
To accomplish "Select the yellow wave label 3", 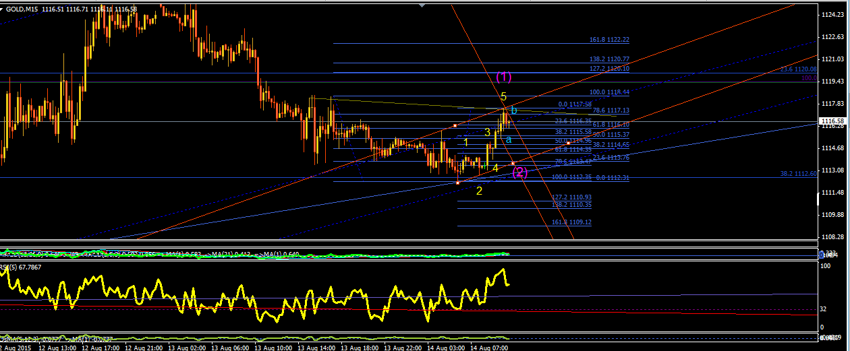I will tap(487, 132).
